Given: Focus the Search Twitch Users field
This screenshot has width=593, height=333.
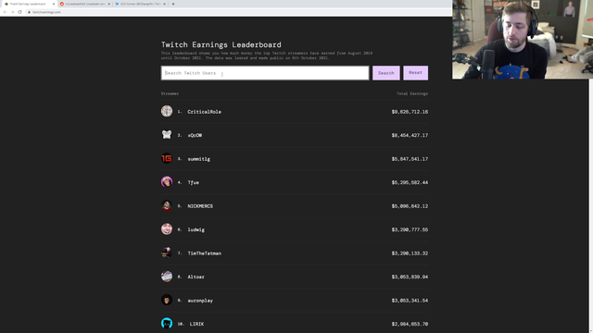Looking at the screenshot, I should 265,73.
